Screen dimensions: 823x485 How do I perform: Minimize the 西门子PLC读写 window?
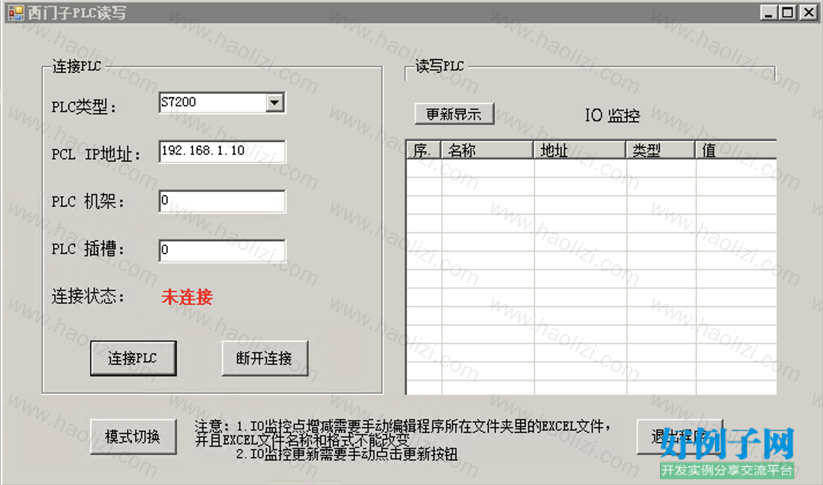(768, 13)
